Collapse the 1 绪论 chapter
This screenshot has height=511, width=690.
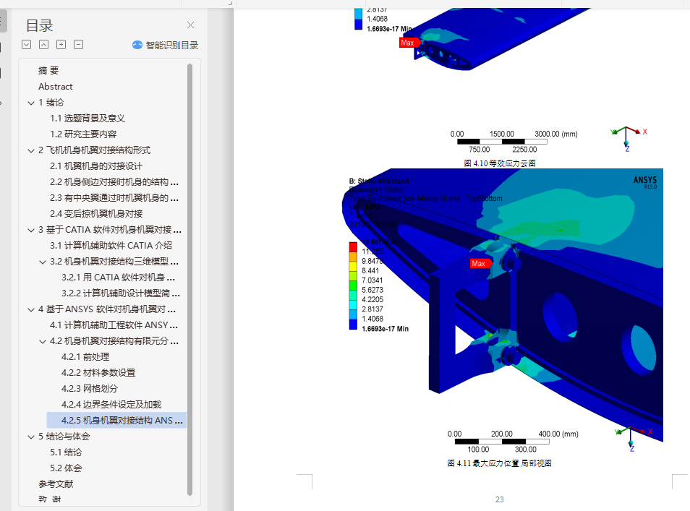pos(31,103)
